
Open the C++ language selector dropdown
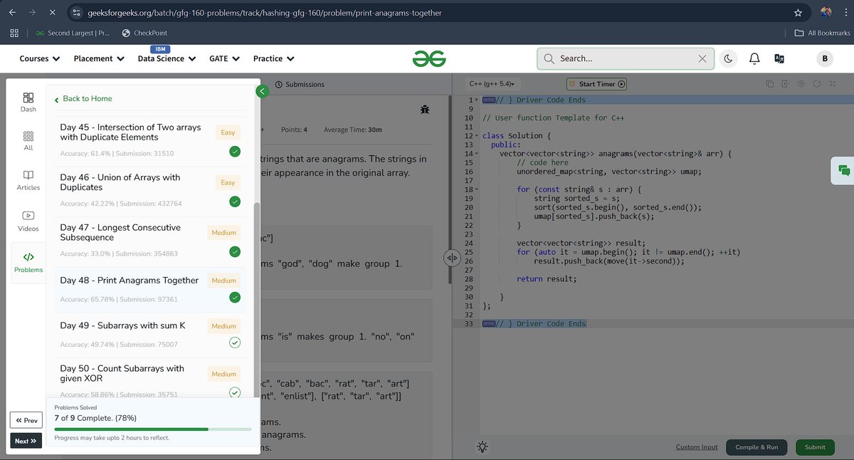(x=492, y=84)
